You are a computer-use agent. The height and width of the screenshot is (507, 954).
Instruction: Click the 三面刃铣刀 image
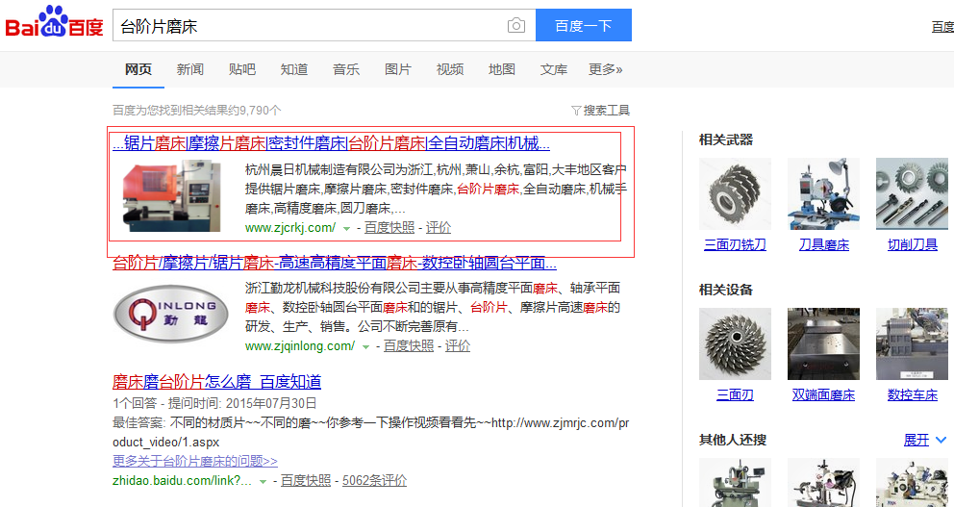pos(735,193)
